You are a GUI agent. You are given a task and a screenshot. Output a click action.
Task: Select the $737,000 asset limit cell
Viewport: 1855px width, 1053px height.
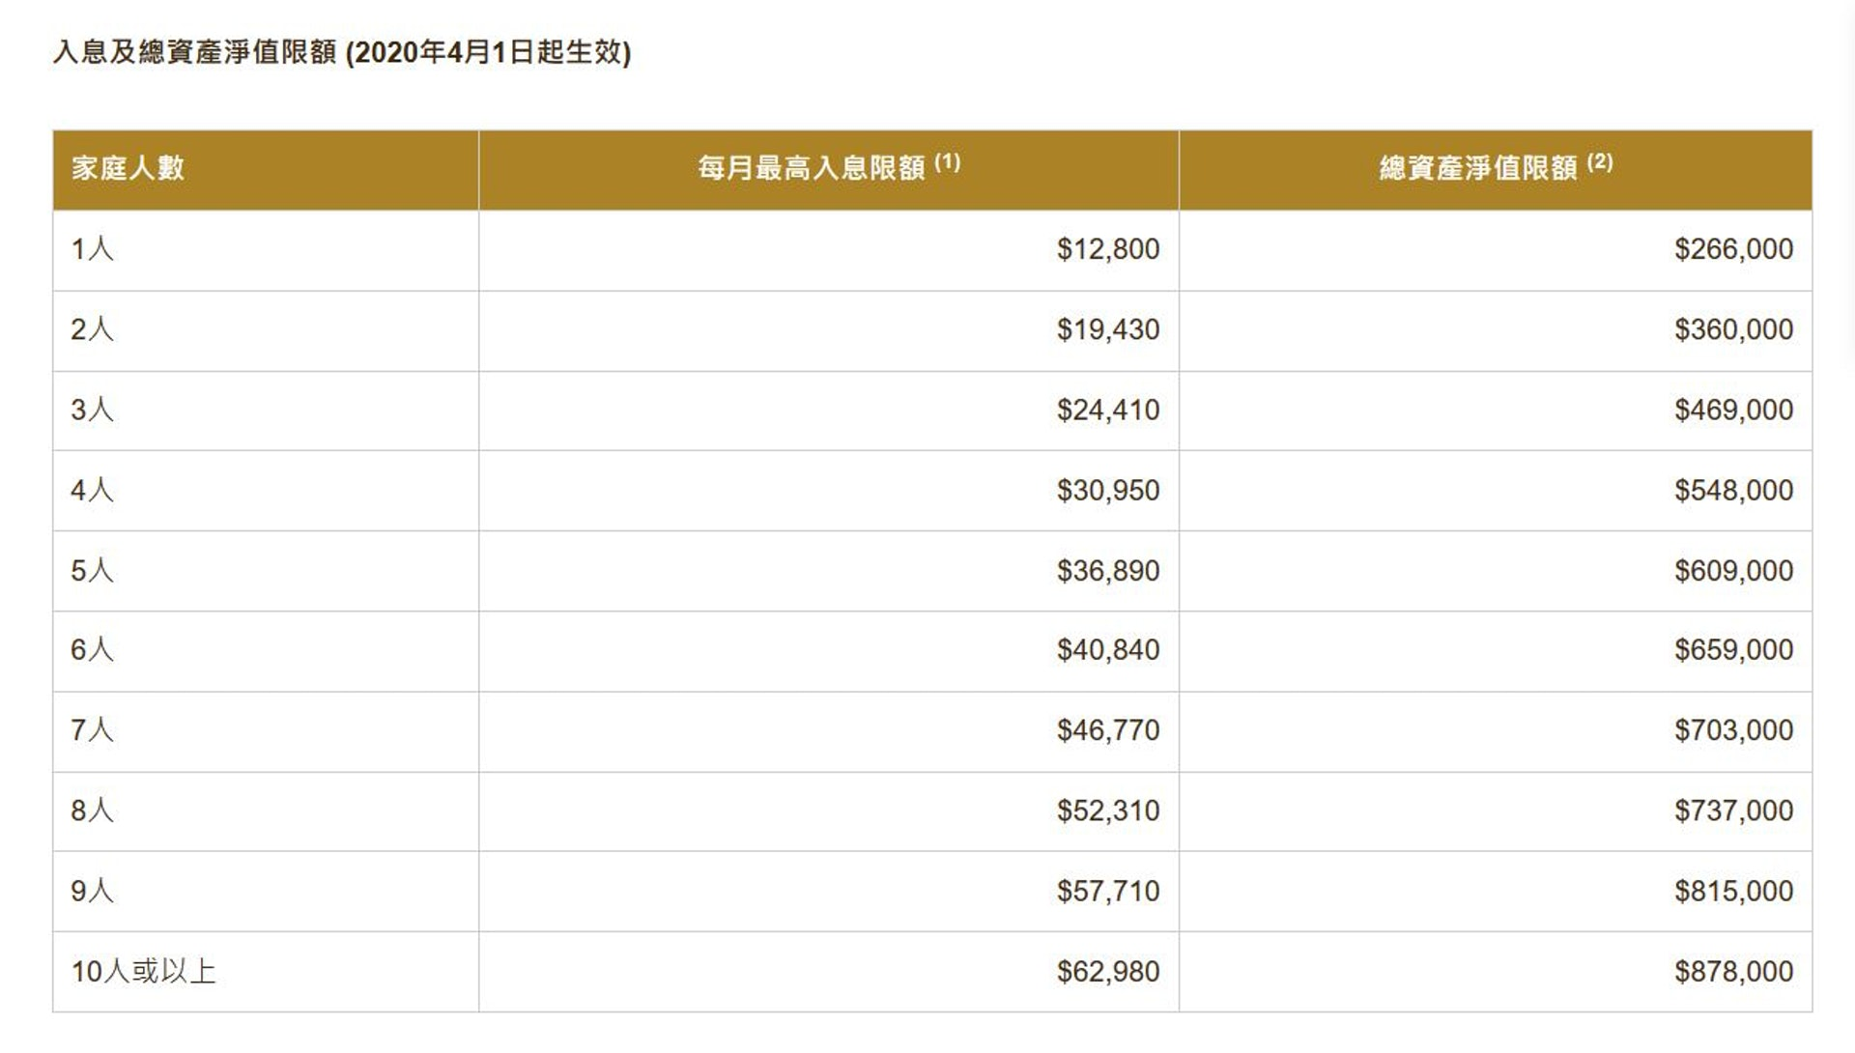click(x=1734, y=810)
